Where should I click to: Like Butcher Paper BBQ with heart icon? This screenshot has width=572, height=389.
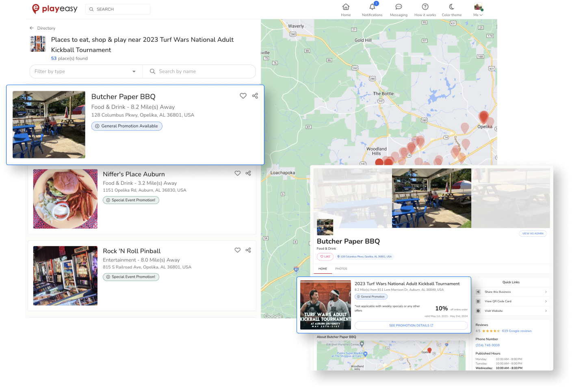coord(243,96)
